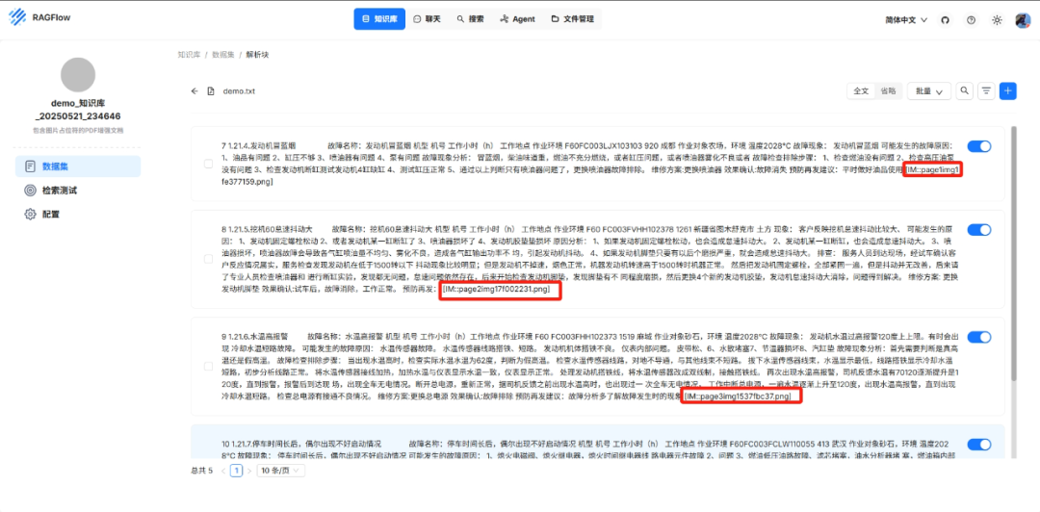Screen dimensions: 1040x512
Task: Click the RAGFlow brand name text
Action: [x=51, y=18]
